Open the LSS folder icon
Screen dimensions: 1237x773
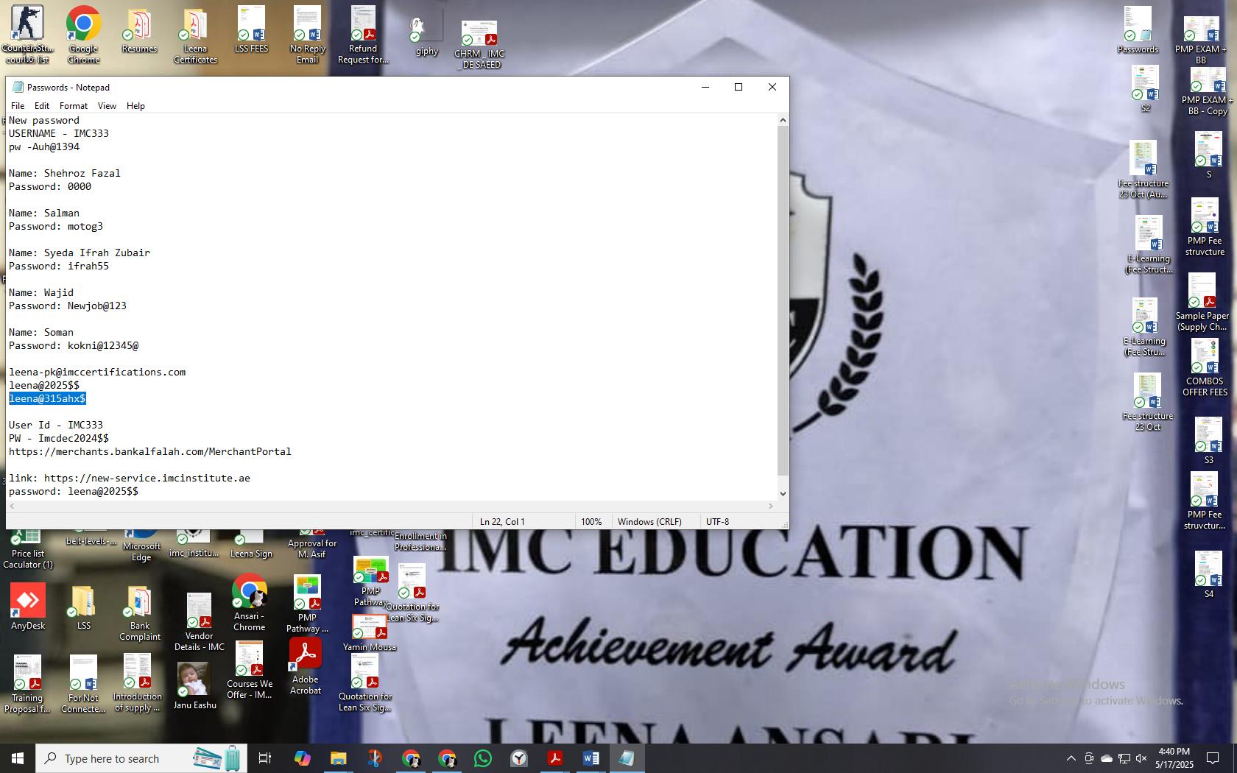(84, 607)
